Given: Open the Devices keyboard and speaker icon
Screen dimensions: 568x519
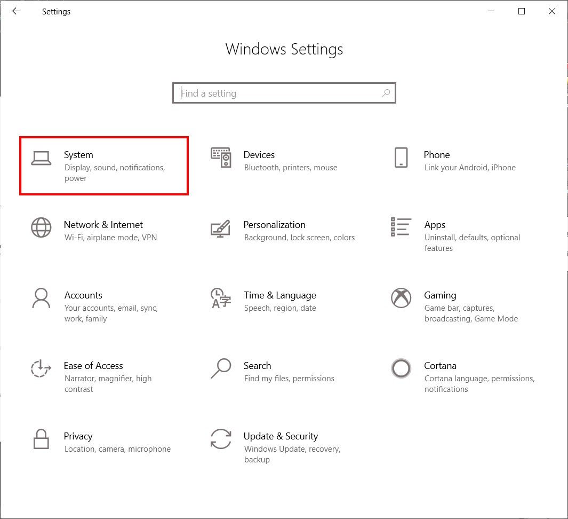Looking at the screenshot, I should (221, 158).
